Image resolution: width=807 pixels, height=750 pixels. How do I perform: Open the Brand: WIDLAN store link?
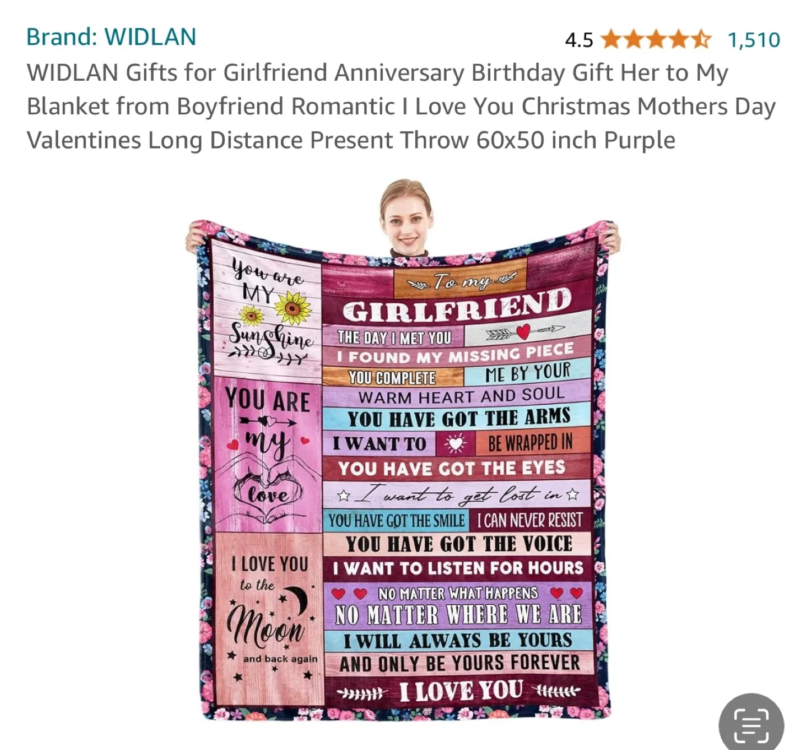pos(111,37)
